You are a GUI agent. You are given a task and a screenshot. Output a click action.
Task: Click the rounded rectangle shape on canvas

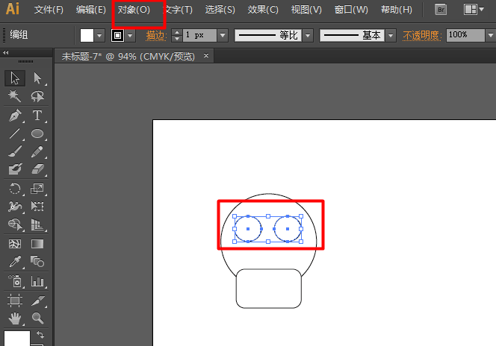pos(269,289)
